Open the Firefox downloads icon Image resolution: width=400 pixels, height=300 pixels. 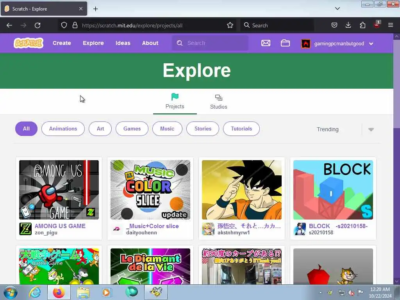pos(348,25)
